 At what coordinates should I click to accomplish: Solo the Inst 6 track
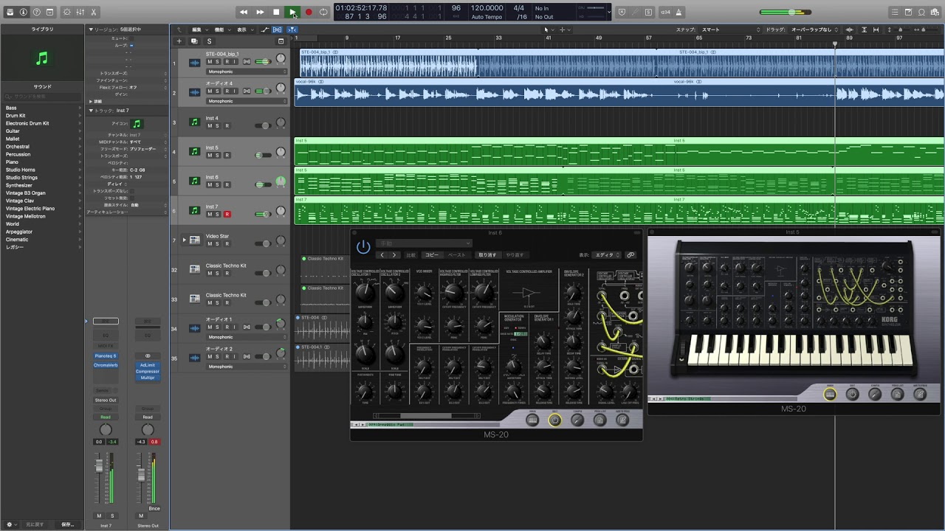click(x=219, y=185)
